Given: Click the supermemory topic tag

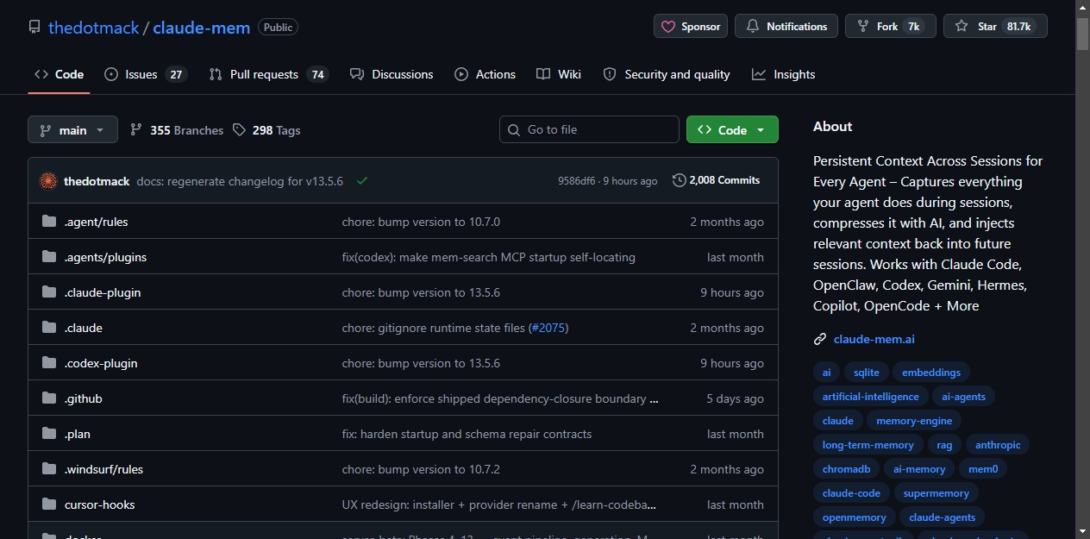Looking at the screenshot, I should click(x=937, y=493).
